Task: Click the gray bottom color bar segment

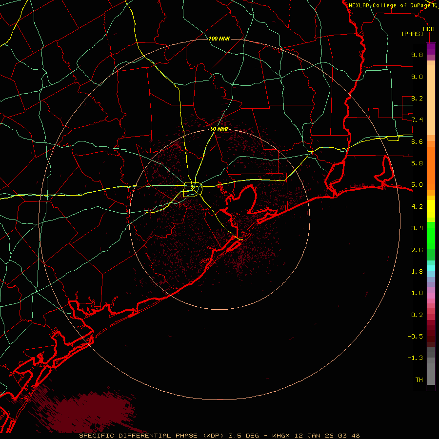Action: point(431,372)
